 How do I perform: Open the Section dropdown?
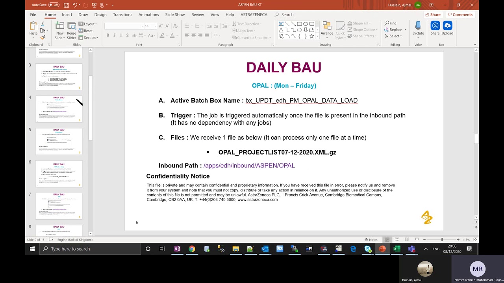point(88,38)
